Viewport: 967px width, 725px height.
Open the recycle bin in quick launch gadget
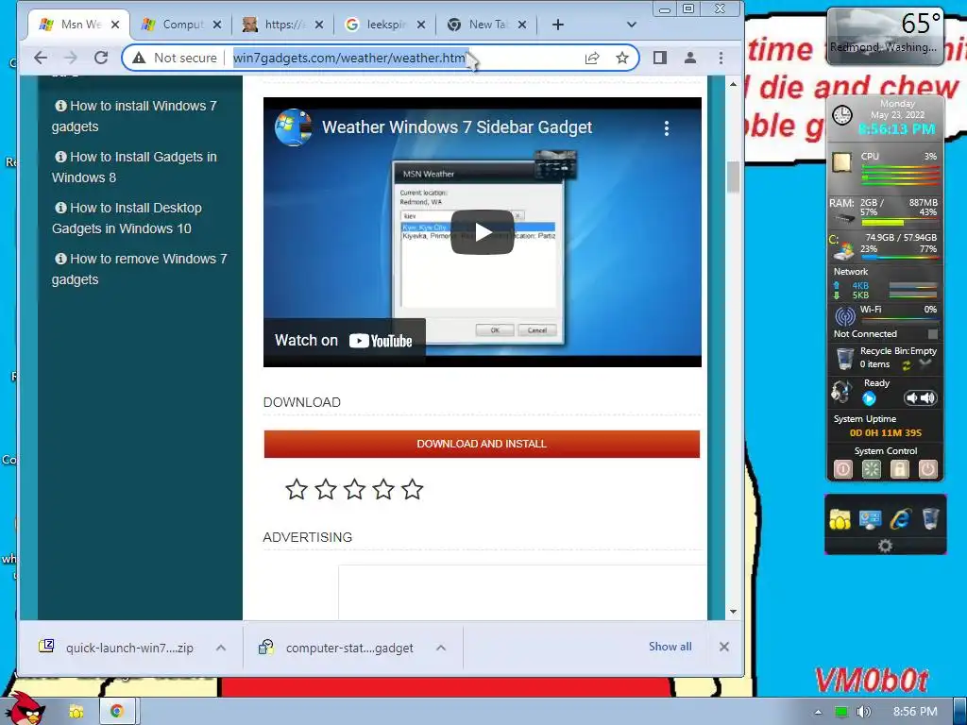[x=930, y=520]
